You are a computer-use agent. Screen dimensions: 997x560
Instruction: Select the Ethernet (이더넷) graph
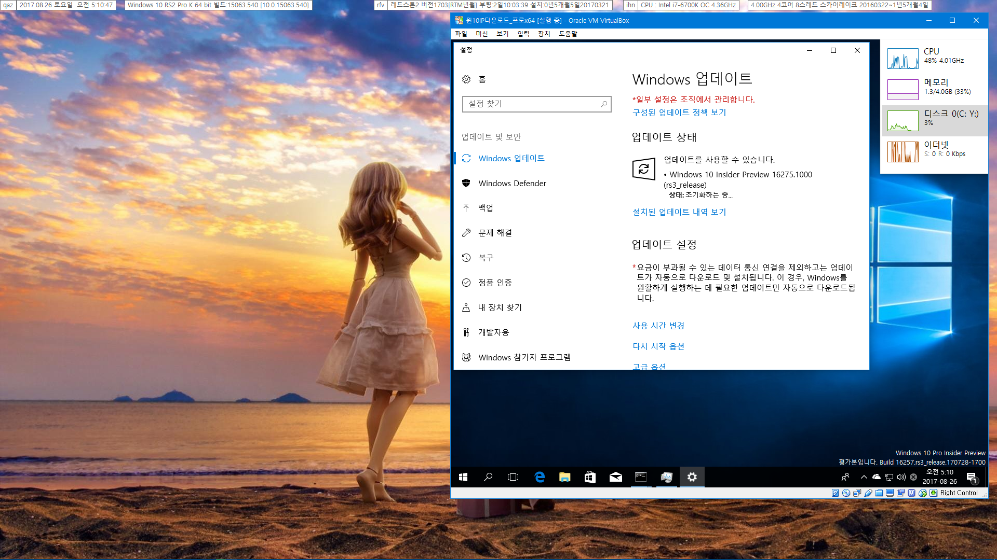903,152
